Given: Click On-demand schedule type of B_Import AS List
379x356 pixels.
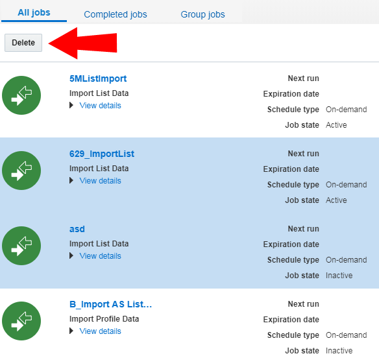Looking at the screenshot, I should click(x=347, y=335).
